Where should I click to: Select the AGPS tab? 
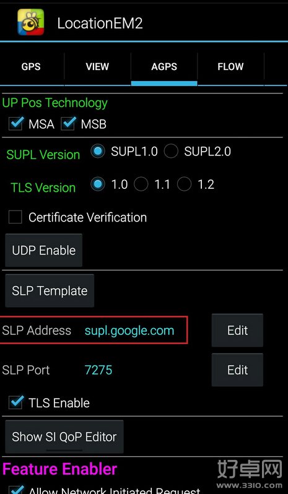click(164, 66)
